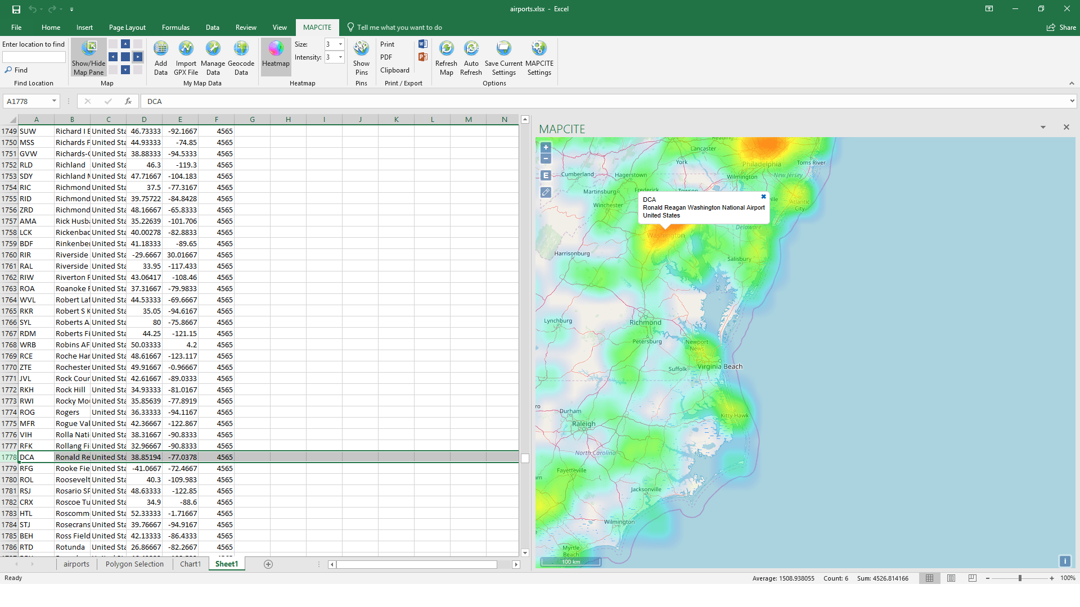Click zoom out minus on status bar
This screenshot has width=1080, height=607.
tap(988, 578)
